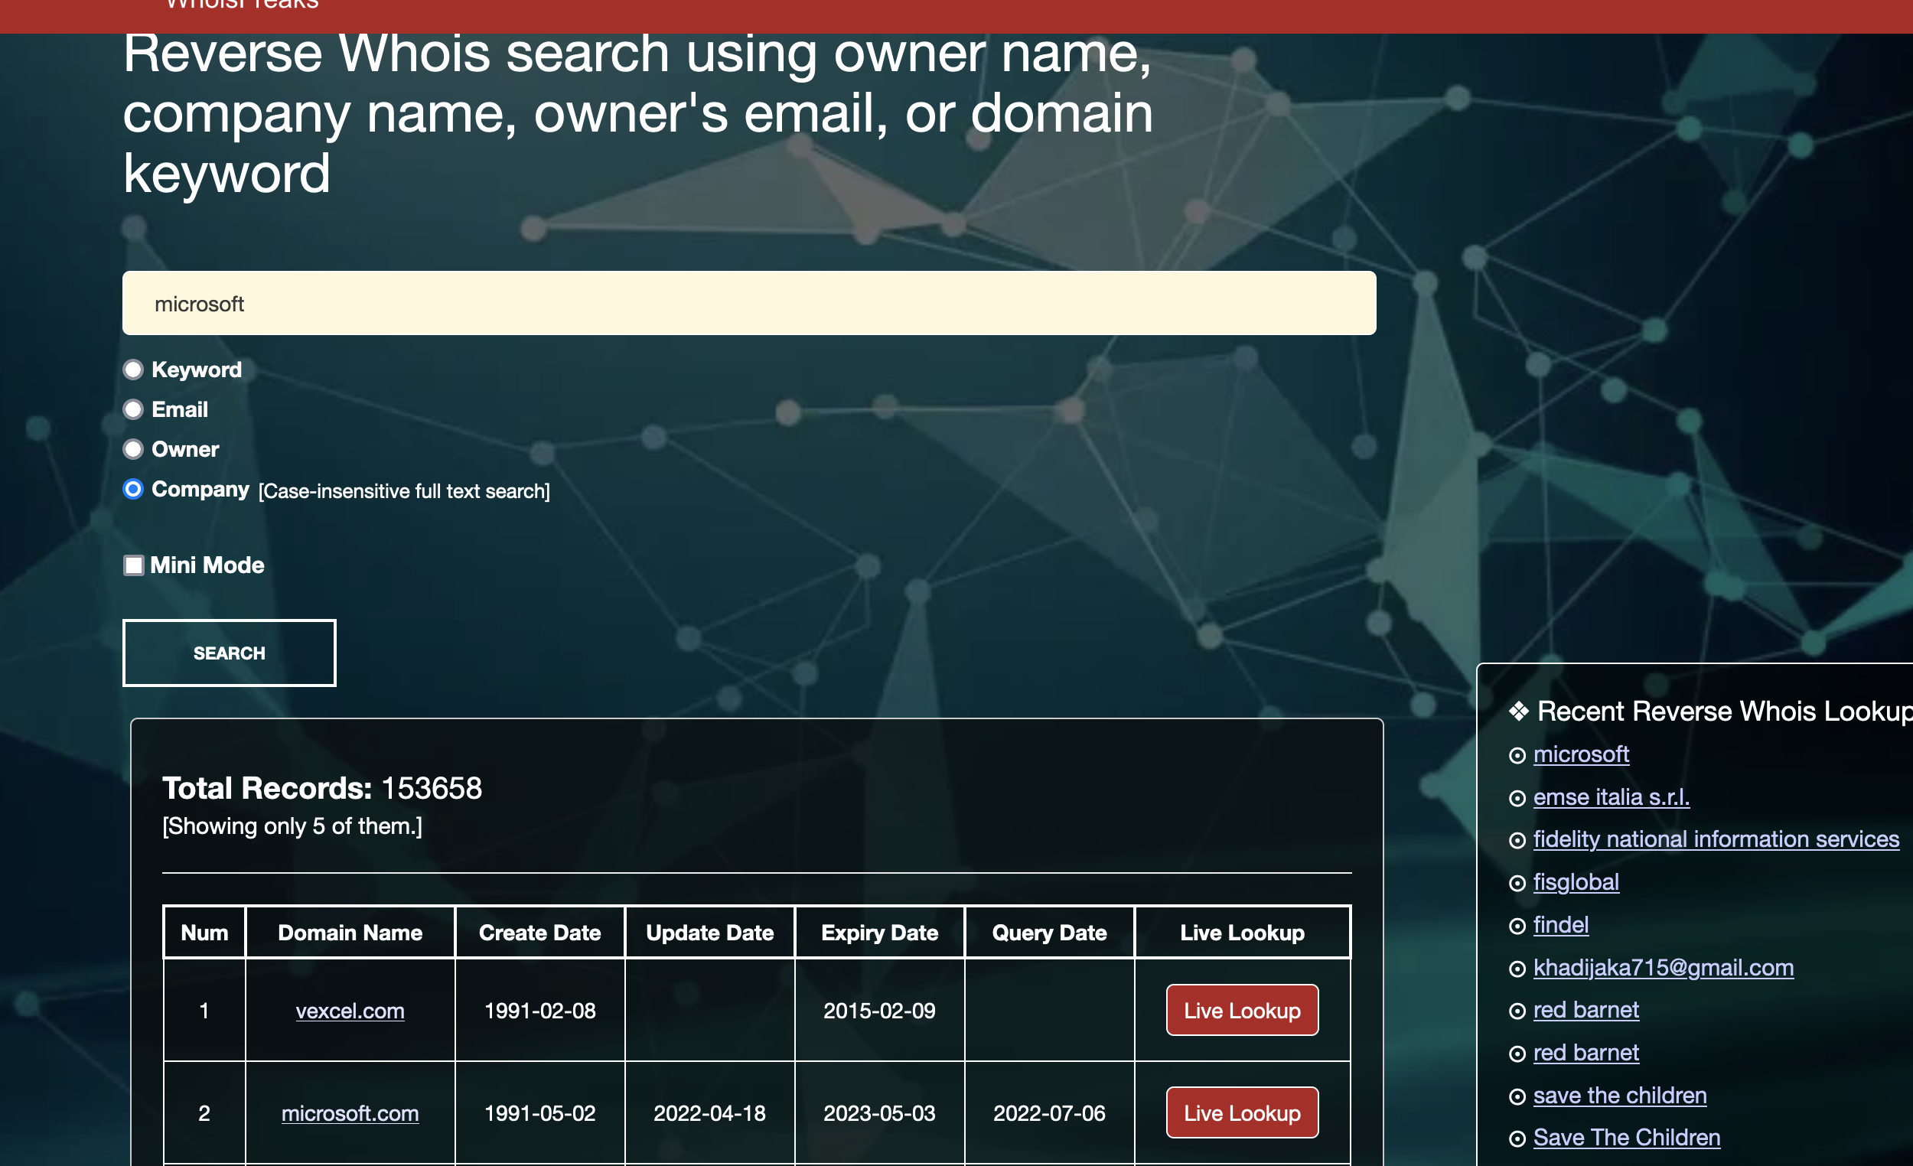Click Live Lookup for microsoft.com
The image size is (1913, 1166).
click(1242, 1112)
